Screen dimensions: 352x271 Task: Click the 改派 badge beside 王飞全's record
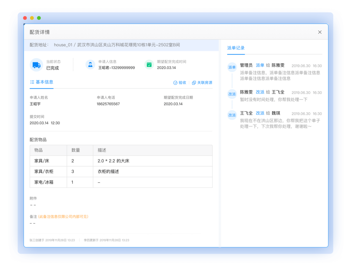pyautogui.click(x=232, y=115)
